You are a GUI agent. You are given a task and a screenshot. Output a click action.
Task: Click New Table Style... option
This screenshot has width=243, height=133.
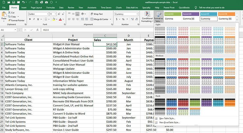pos(167,119)
